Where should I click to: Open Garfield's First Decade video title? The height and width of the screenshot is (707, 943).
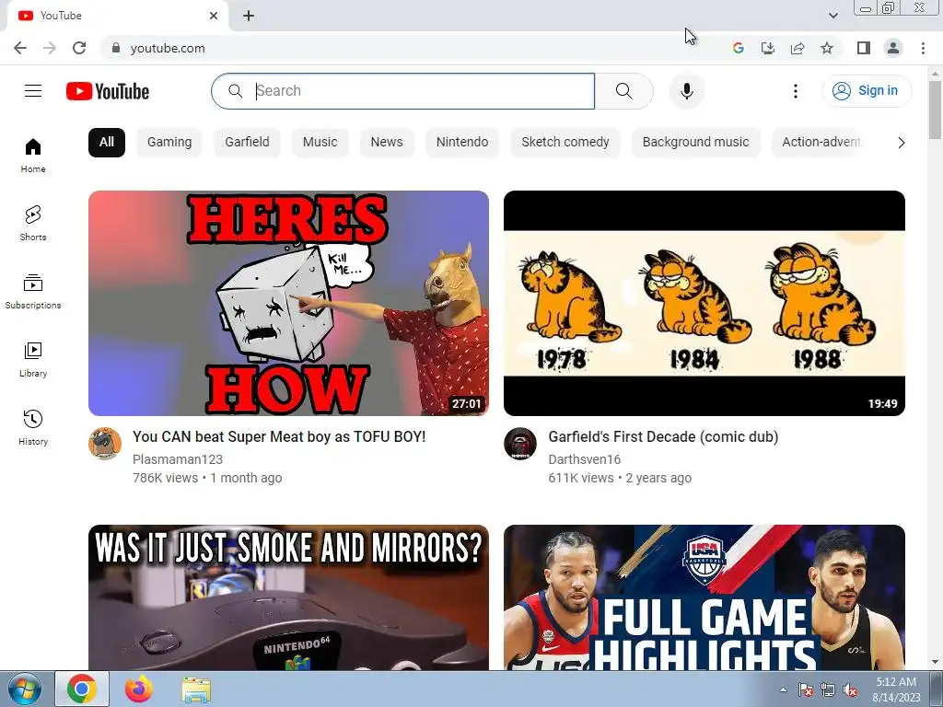(x=663, y=436)
